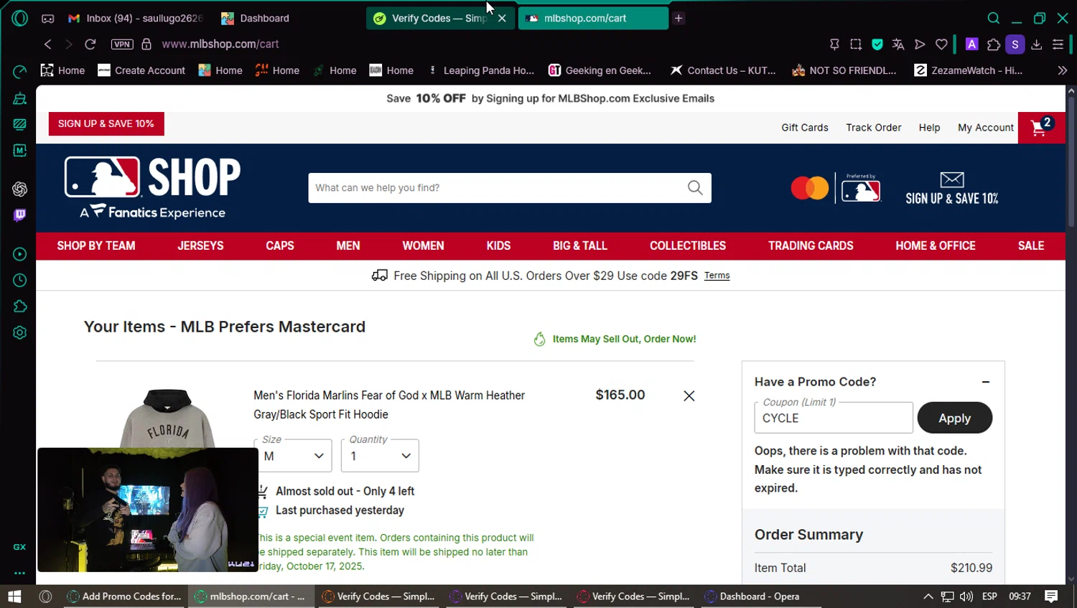Open Opera easy setup menu icon

(1058, 45)
